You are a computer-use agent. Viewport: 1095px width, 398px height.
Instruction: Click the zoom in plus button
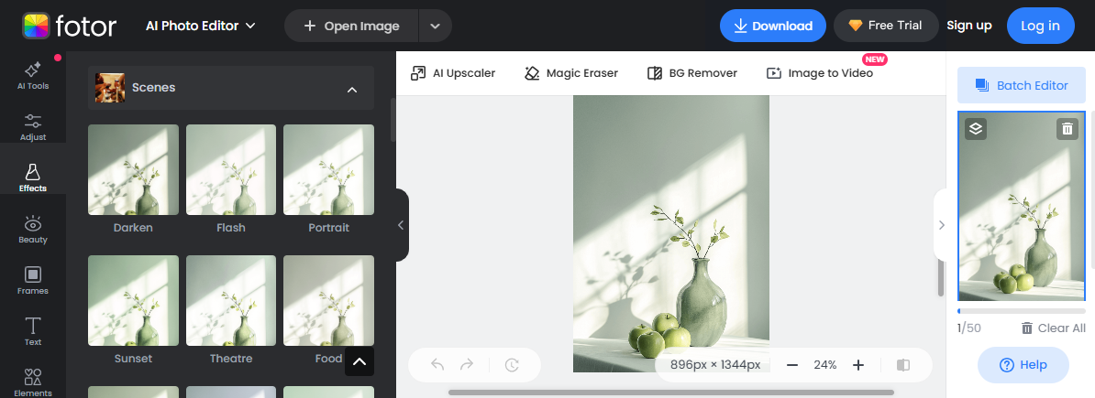858,365
